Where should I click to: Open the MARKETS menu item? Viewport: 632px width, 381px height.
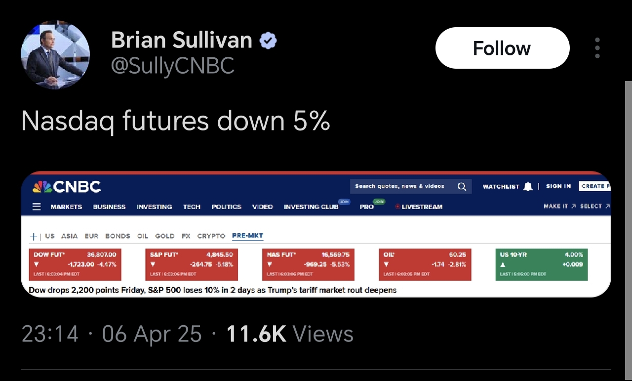click(x=66, y=207)
